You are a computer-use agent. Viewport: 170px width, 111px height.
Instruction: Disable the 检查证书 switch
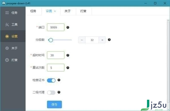(51, 80)
